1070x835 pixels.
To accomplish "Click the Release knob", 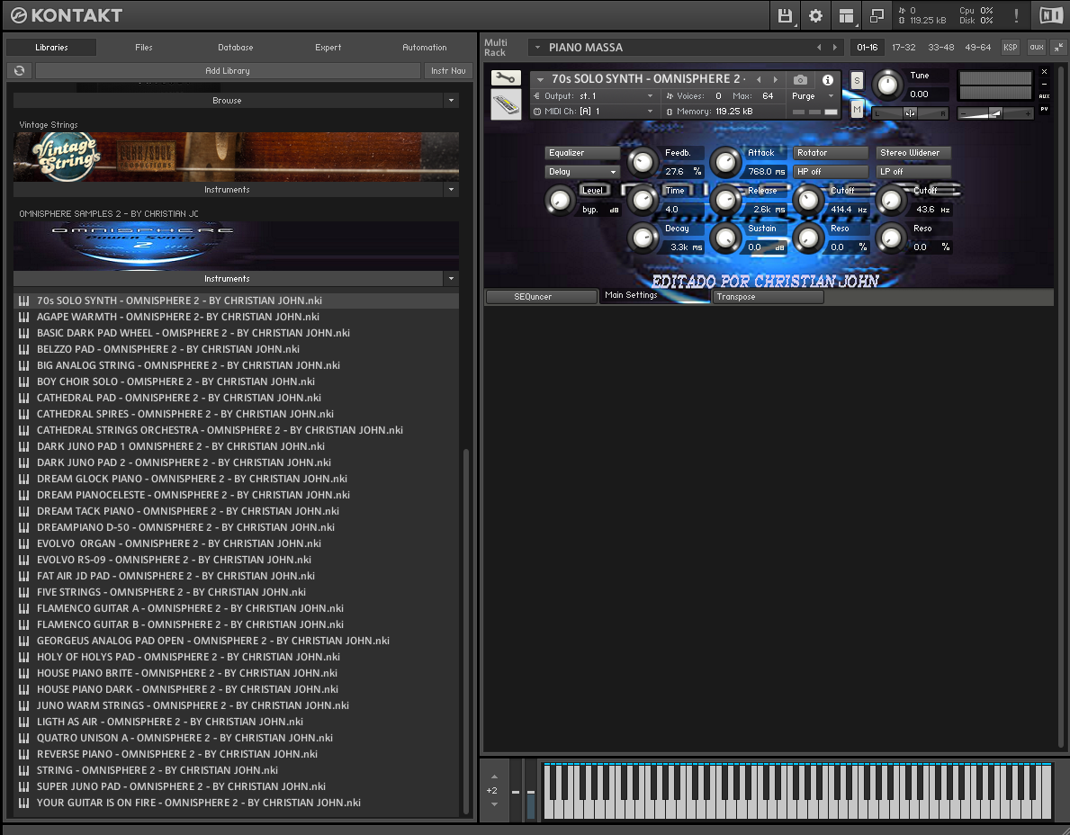I will tap(725, 200).
